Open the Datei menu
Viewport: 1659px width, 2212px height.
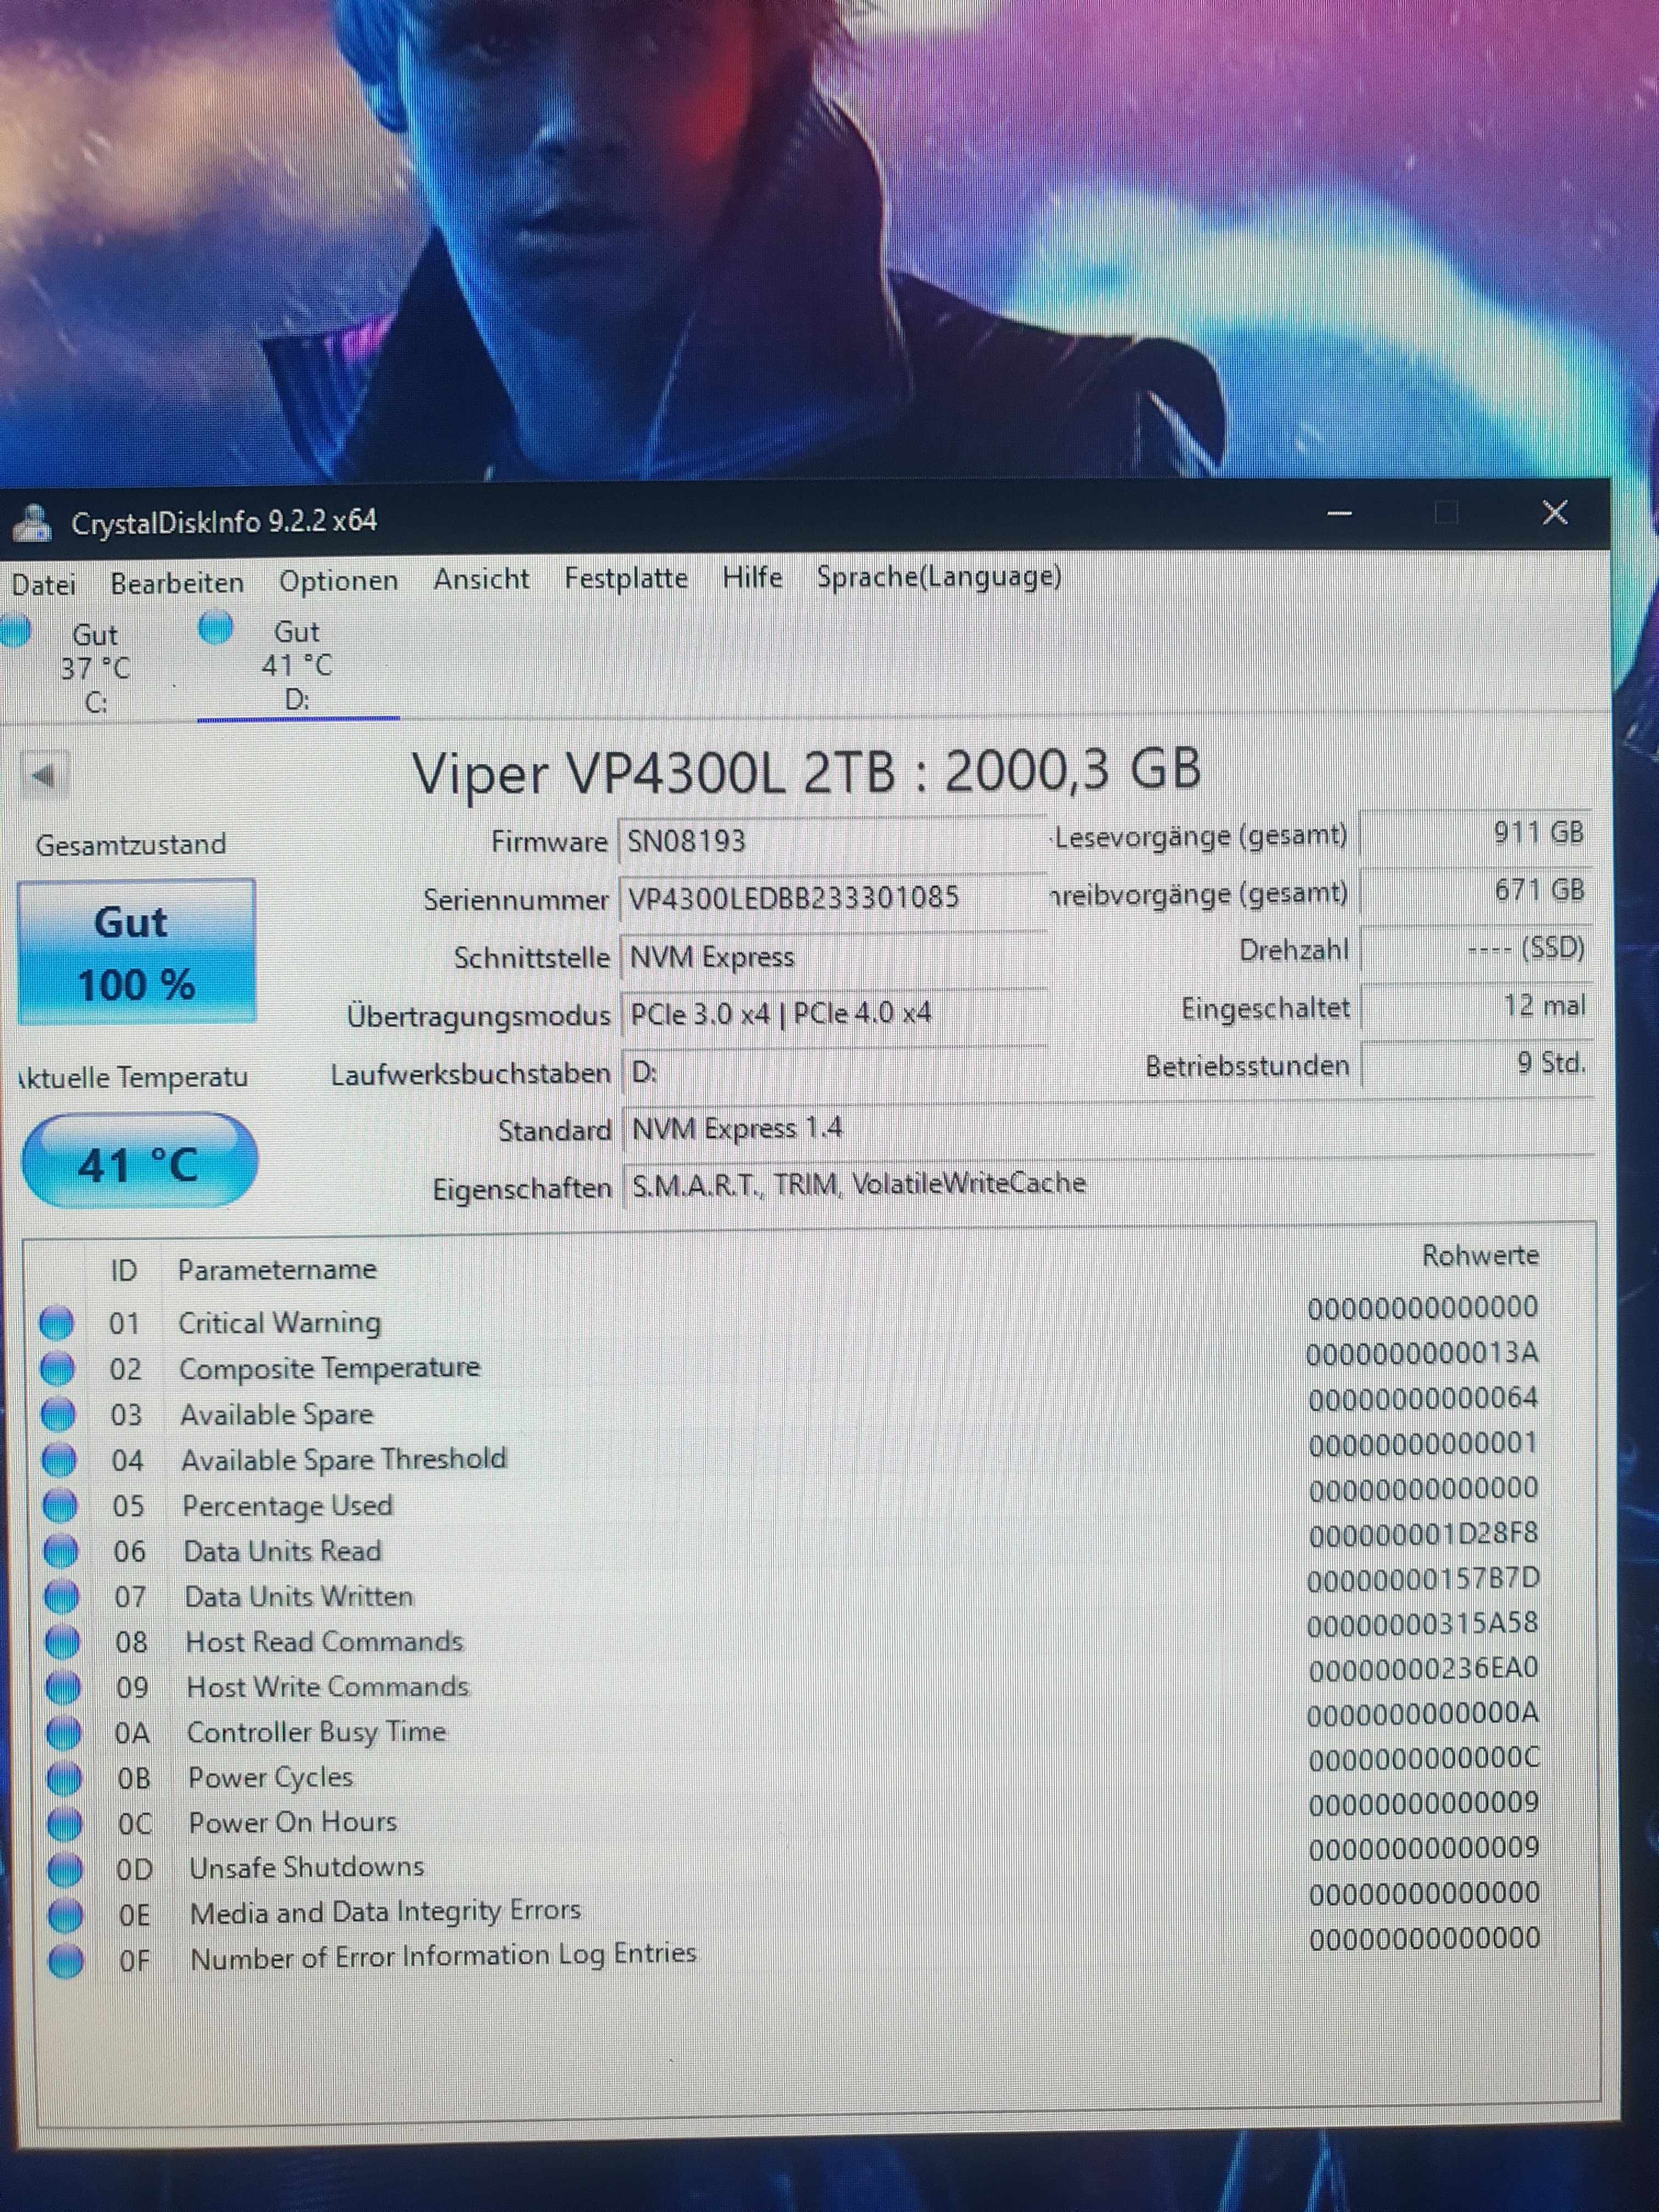(x=44, y=584)
